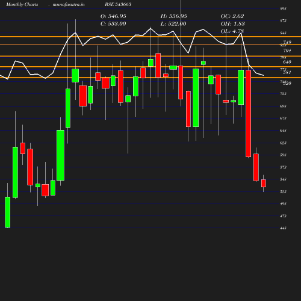Select the "BSE 543663" symbol label
Image resolution: width=301 pixels, height=301 pixels.
pyautogui.click(x=118, y=4)
